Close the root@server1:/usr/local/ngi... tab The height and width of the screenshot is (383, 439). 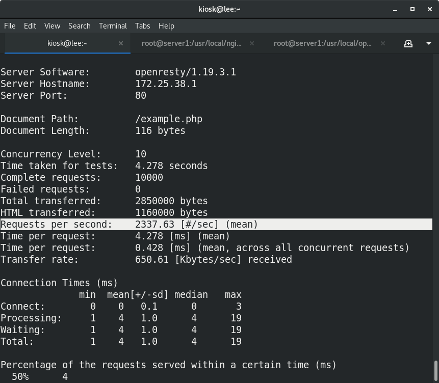pyautogui.click(x=252, y=43)
